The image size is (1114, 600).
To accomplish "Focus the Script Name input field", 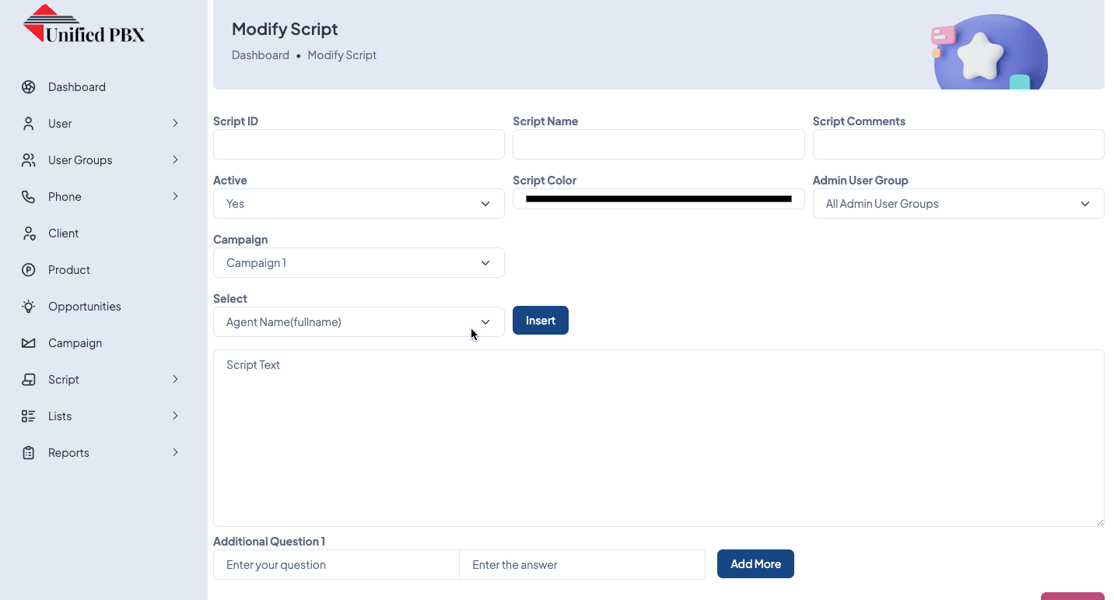I will (658, 145).
